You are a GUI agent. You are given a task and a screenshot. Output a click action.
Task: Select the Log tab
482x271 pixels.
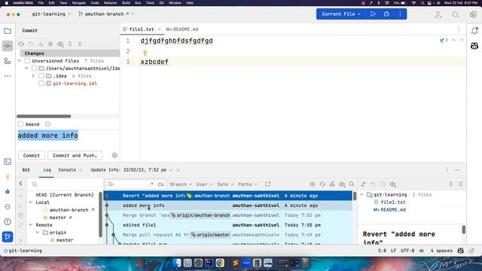pos(47,170)
